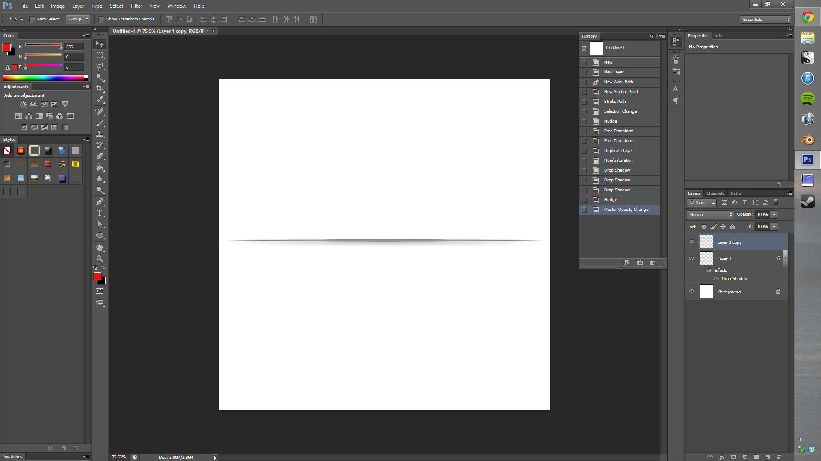Screen dimensions: 821x461
Task: Toggle visibility of Layer 1 copy
Action: [691, 242]
